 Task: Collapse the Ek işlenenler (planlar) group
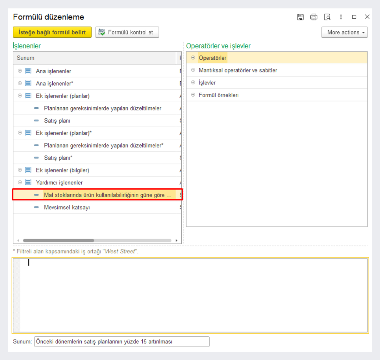point(20,96)
